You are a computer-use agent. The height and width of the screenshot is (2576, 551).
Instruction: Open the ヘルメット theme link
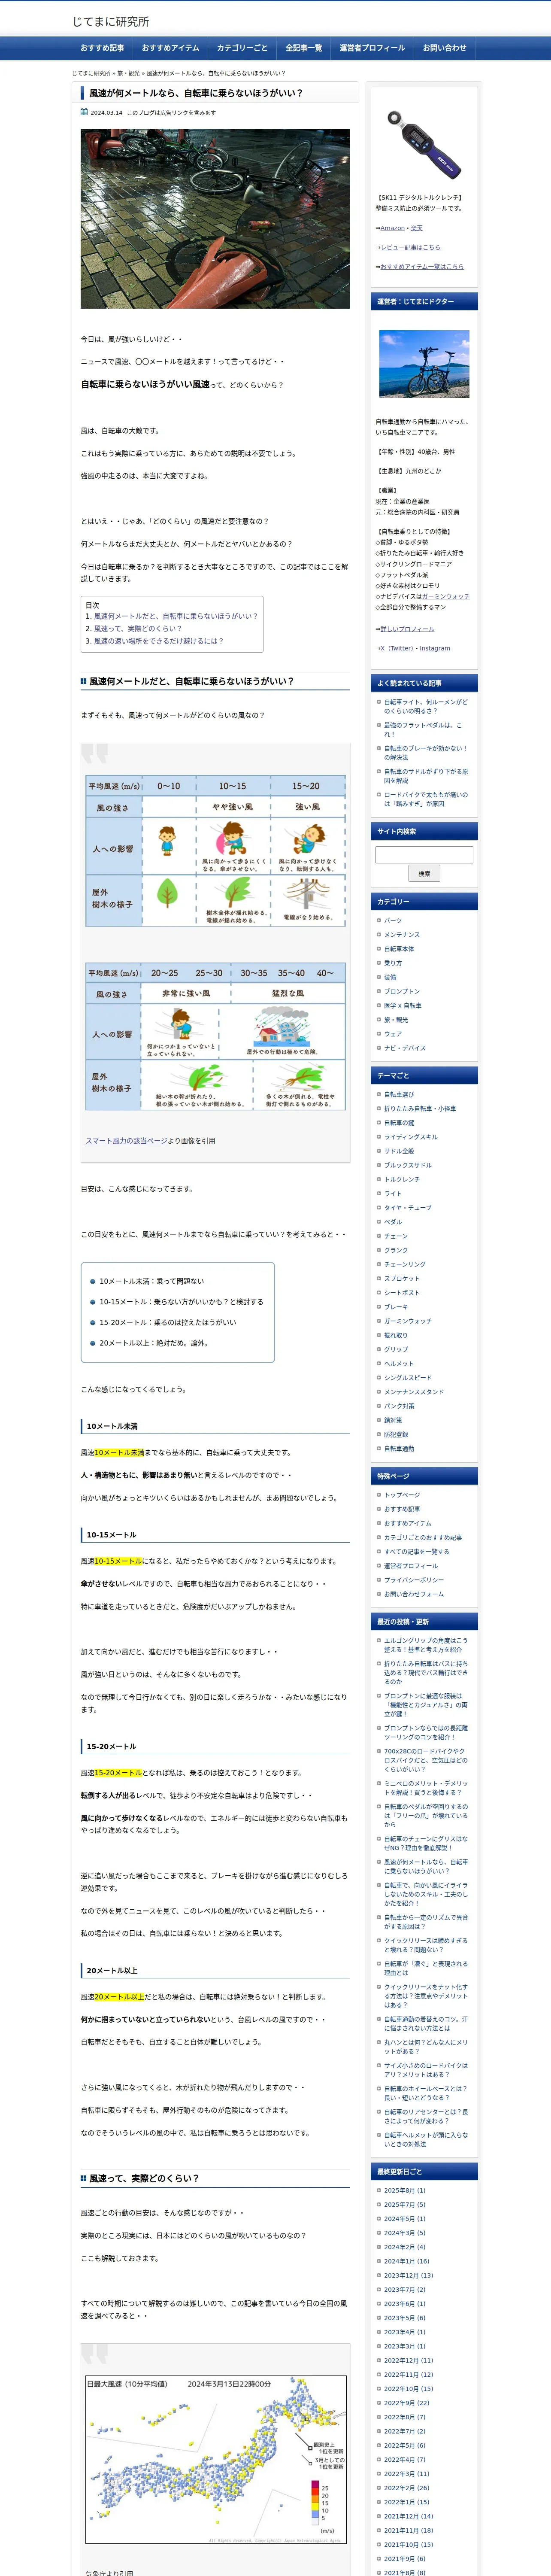coord(399,1363)
